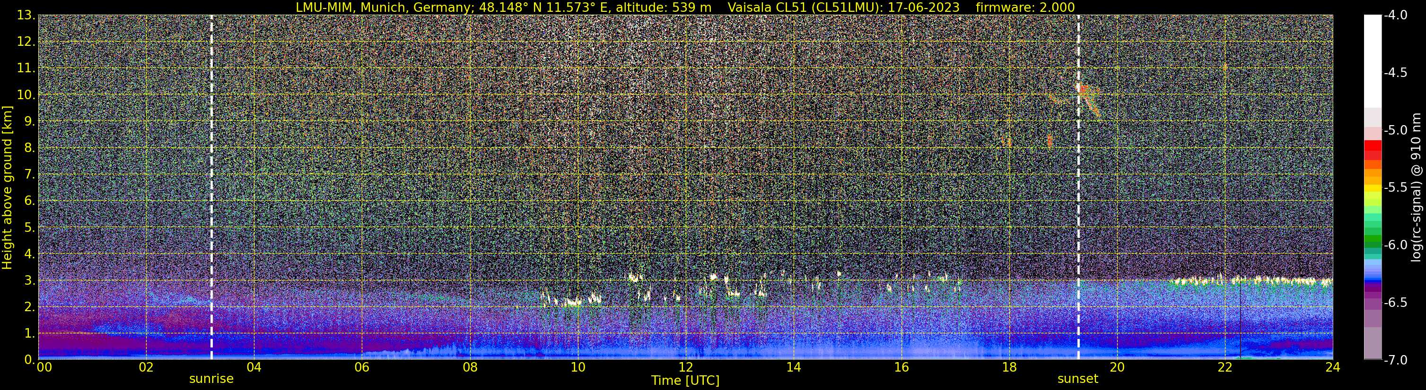The width and height of the screenshot is (1426, 390).
Task: Click the '8.' height axis tick label
Action: point(29,148)
